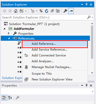Choose Add Service Reference... menu item

tap(55, 50)
